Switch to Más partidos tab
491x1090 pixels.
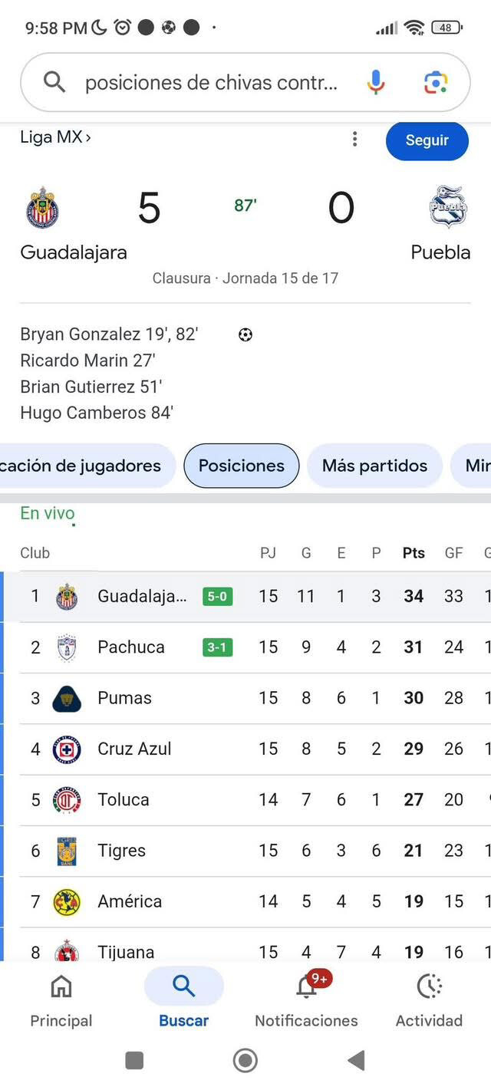374,466
